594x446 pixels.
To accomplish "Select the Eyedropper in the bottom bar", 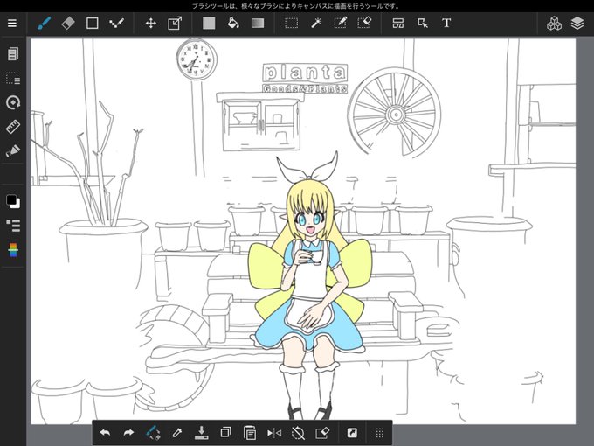I will point(177,432).
